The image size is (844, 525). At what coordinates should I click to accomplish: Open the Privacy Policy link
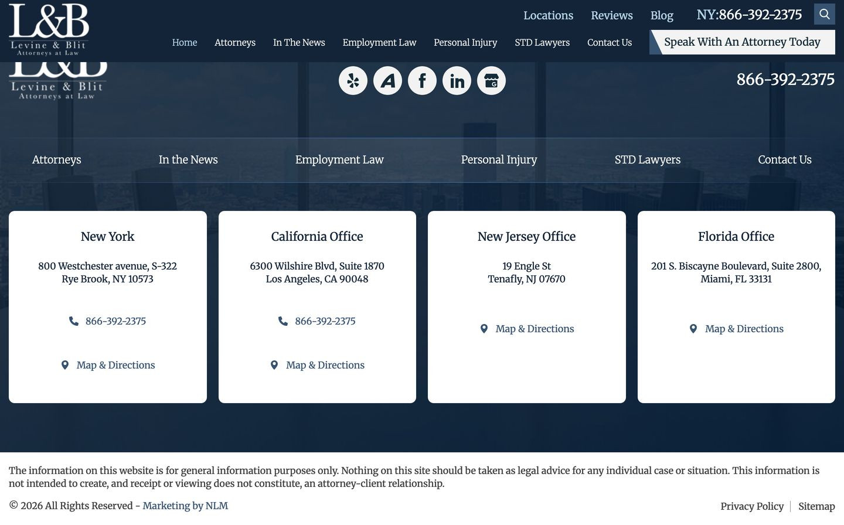(x=752, y=506)
